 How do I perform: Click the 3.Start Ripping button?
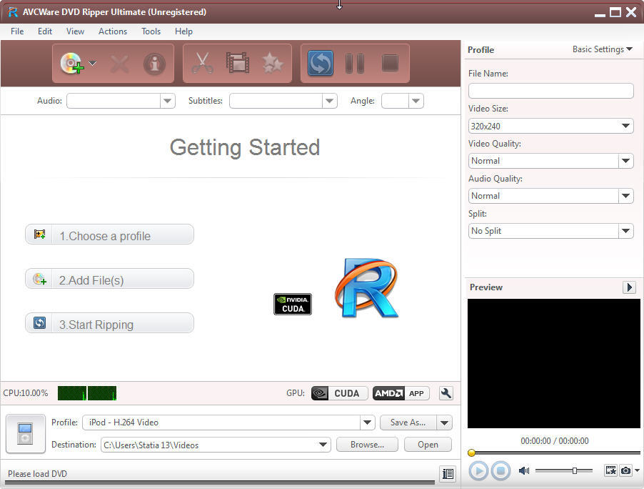pyautogui.click(x=109, y=323)
